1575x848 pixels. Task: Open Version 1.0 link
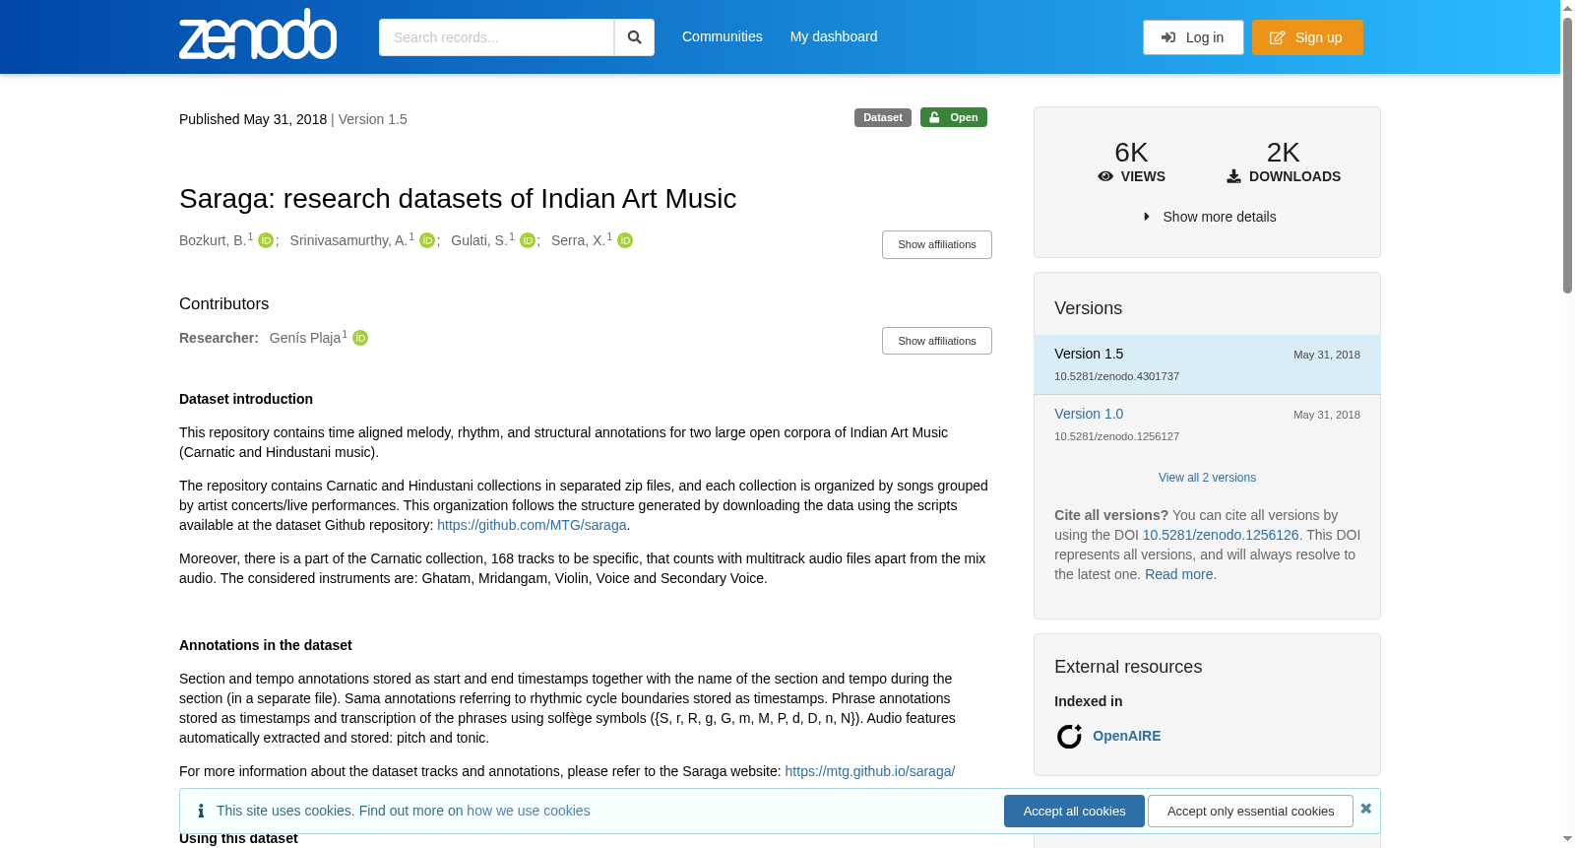click(x=1089, y=414)
